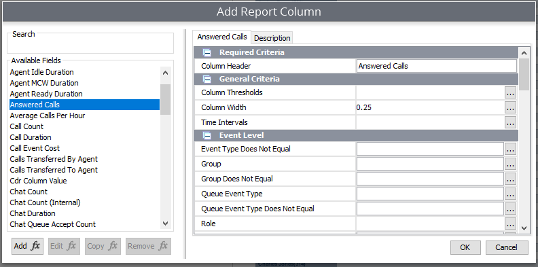Collapse the General Criteria section
The width and height of the screenshot is (538, 267).
pyautogui.click(x=207, y=79)
